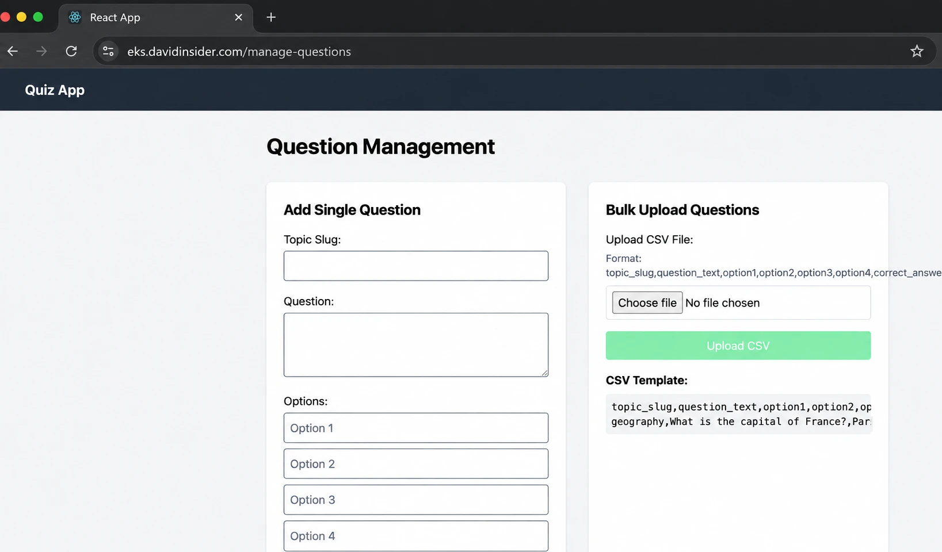
Task: Click the 'Topic Slug:' label
Action: [x=312, y=240]
